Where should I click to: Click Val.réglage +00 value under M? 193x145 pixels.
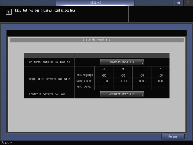tap(123, 75)
